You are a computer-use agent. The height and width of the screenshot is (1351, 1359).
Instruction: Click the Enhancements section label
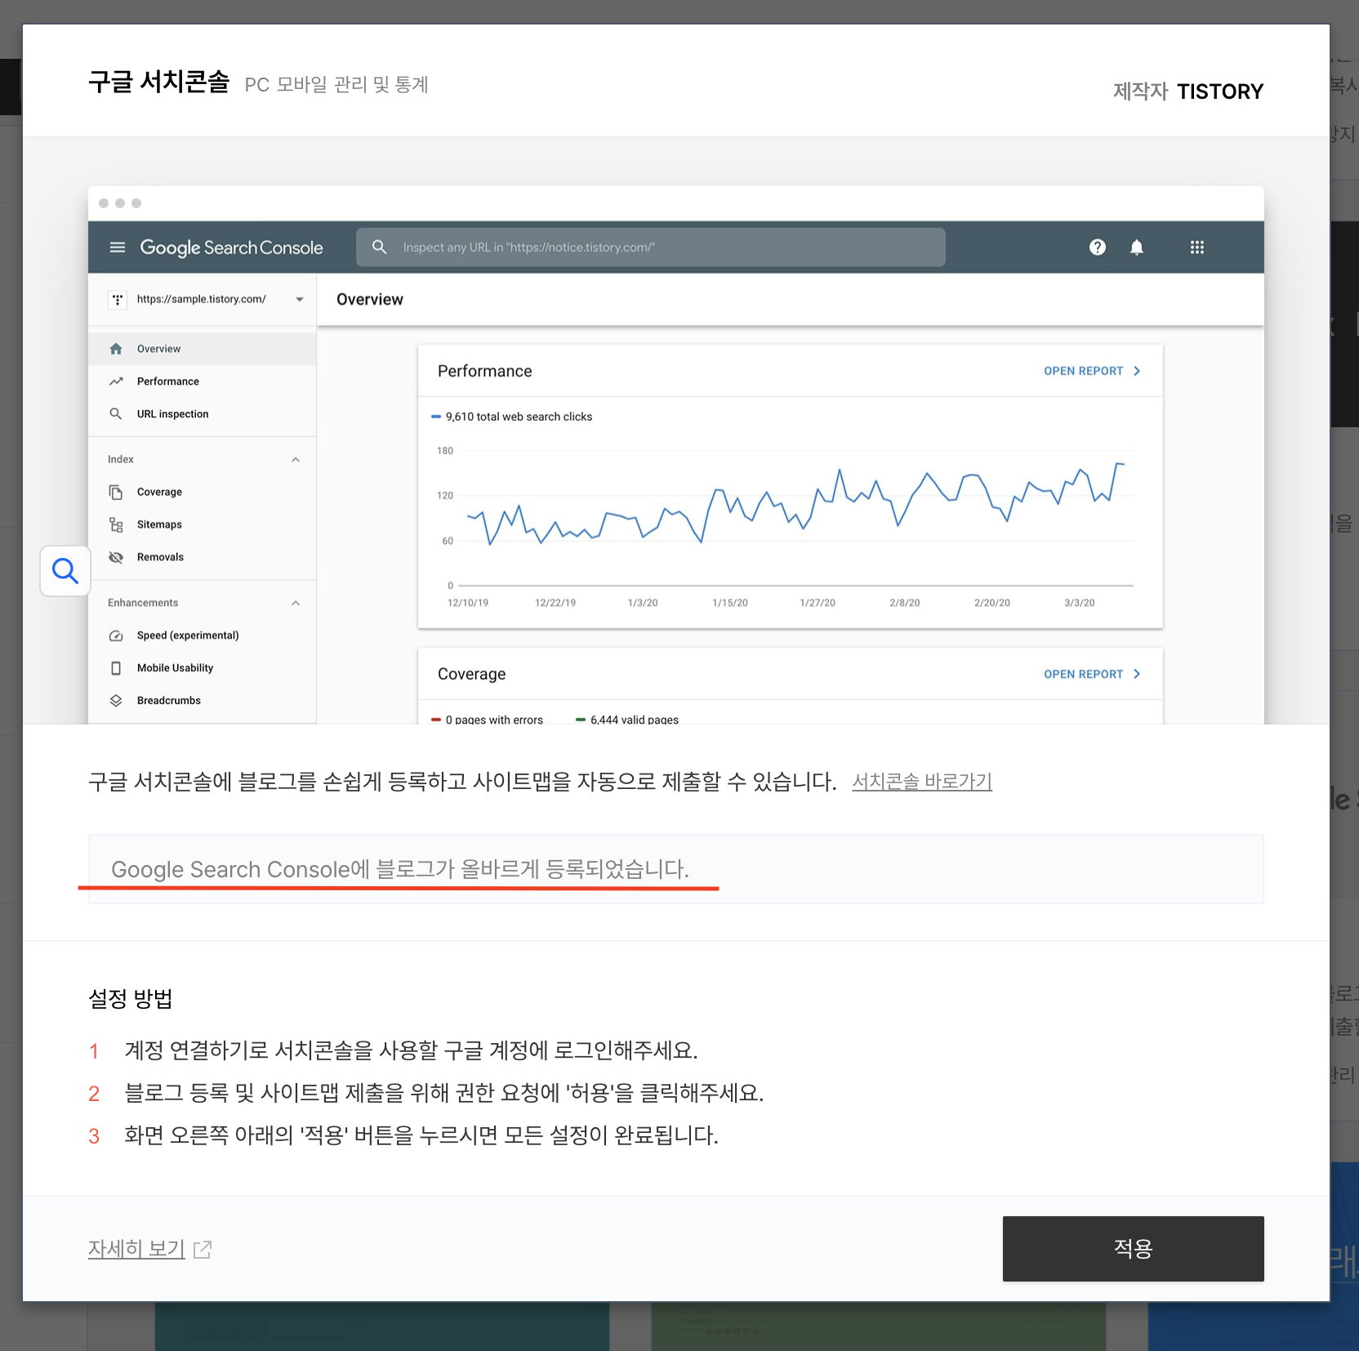[x=143, y=603]
